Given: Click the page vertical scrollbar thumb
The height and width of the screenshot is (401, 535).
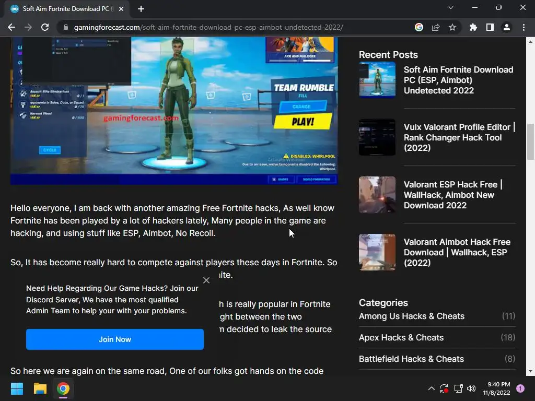Looking at the screenshot, I should point(530,141).
